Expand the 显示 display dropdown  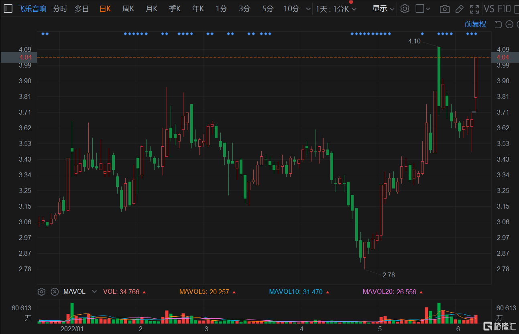[383, 9]
